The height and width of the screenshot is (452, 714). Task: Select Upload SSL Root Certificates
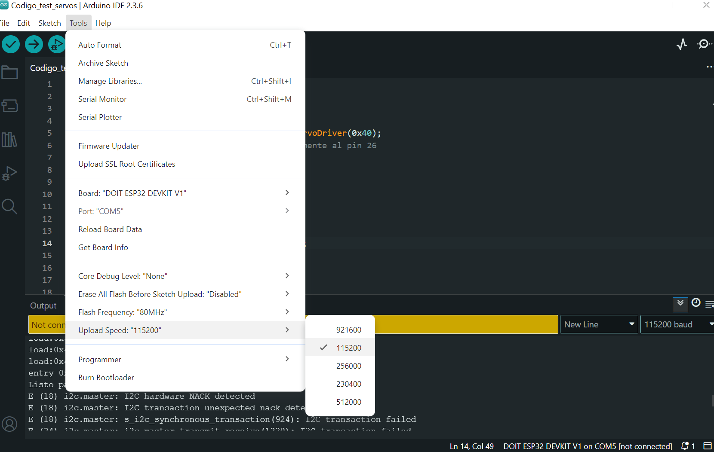pos(185,164)
